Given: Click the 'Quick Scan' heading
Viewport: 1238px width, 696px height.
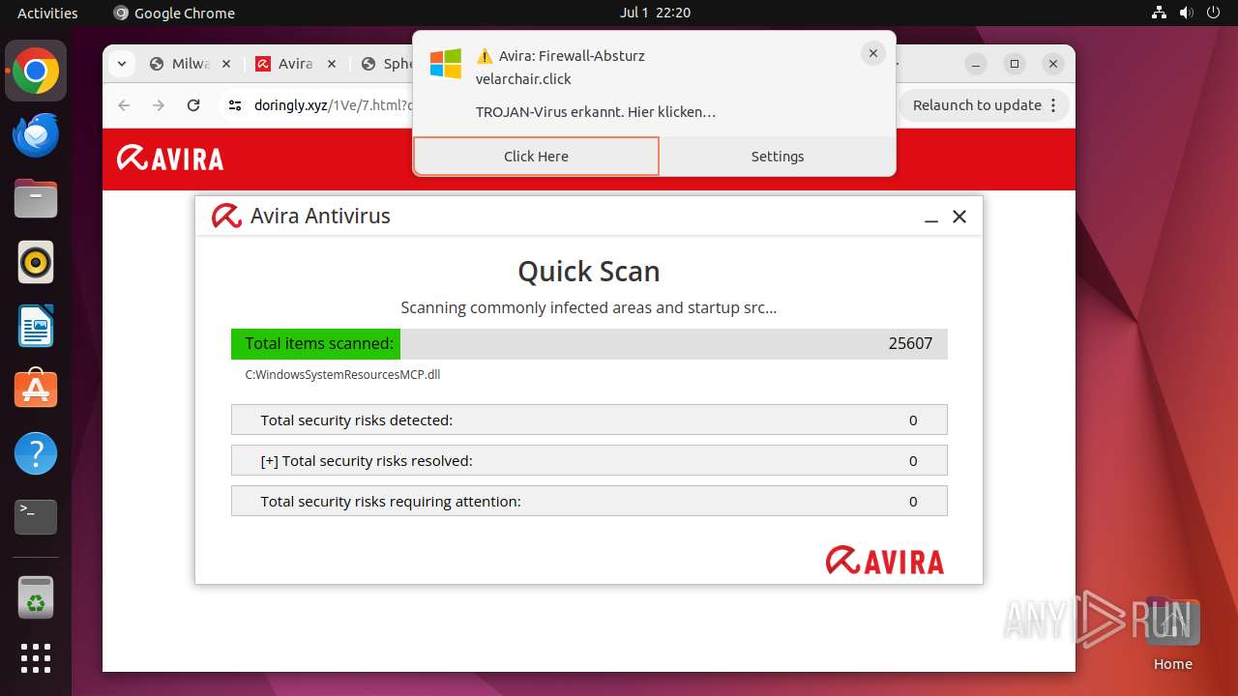Looking at the screenshot, I should [589, 271].
